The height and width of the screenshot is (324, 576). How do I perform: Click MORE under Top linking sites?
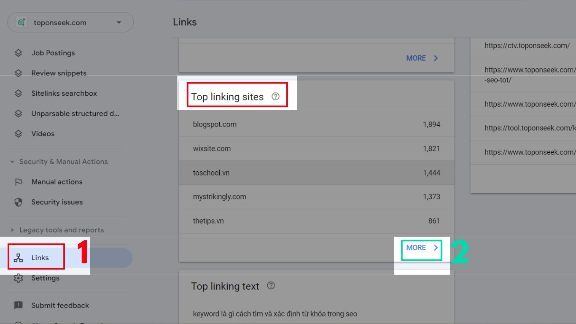(422, 248)
